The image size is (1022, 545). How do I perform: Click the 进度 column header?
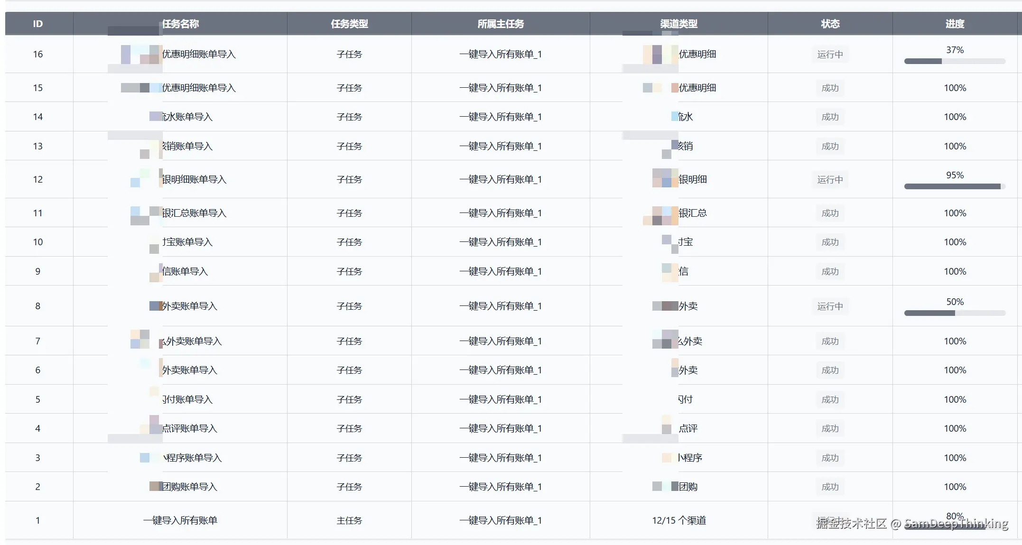(x=955, y=24)
